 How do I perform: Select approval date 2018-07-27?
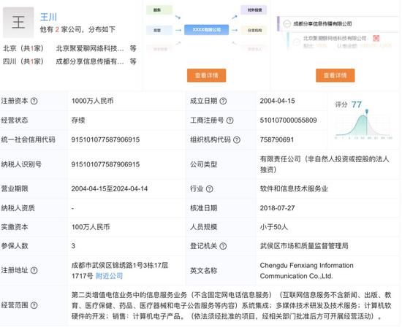tap(277, 208)
